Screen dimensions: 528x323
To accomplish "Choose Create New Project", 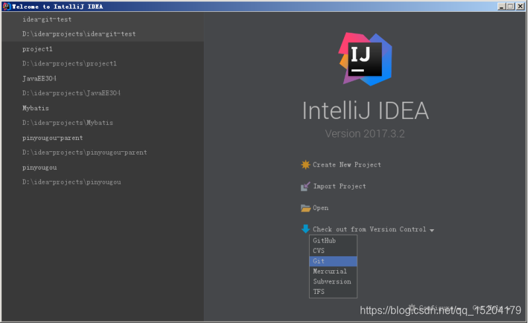I will pos(347,164).
